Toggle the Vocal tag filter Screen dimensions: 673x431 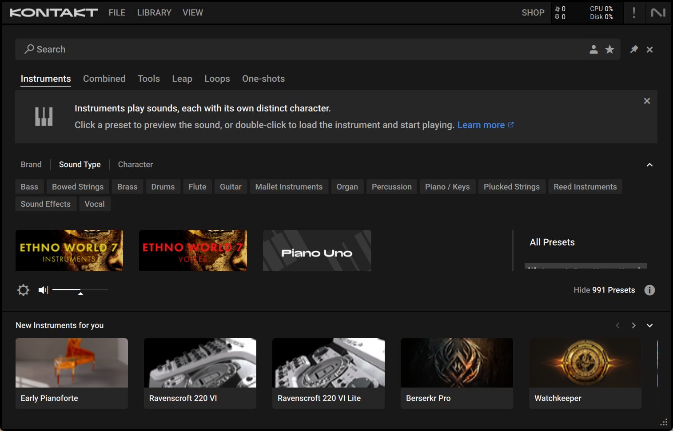point(95,204)
